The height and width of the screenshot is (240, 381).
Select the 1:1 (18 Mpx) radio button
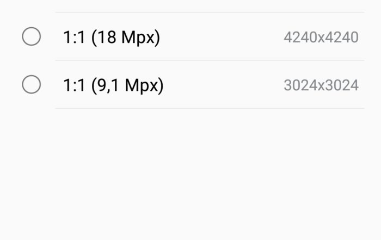coord(32,36)
